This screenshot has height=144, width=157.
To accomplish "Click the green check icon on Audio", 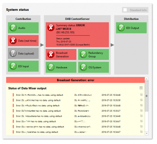I will point(13,28).
